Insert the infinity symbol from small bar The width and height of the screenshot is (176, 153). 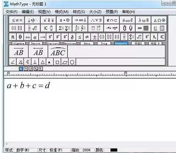point(28,37)
